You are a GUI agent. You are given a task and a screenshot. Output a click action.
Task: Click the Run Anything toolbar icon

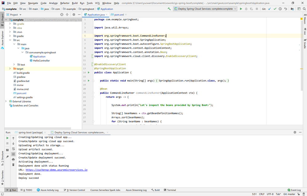299,9
